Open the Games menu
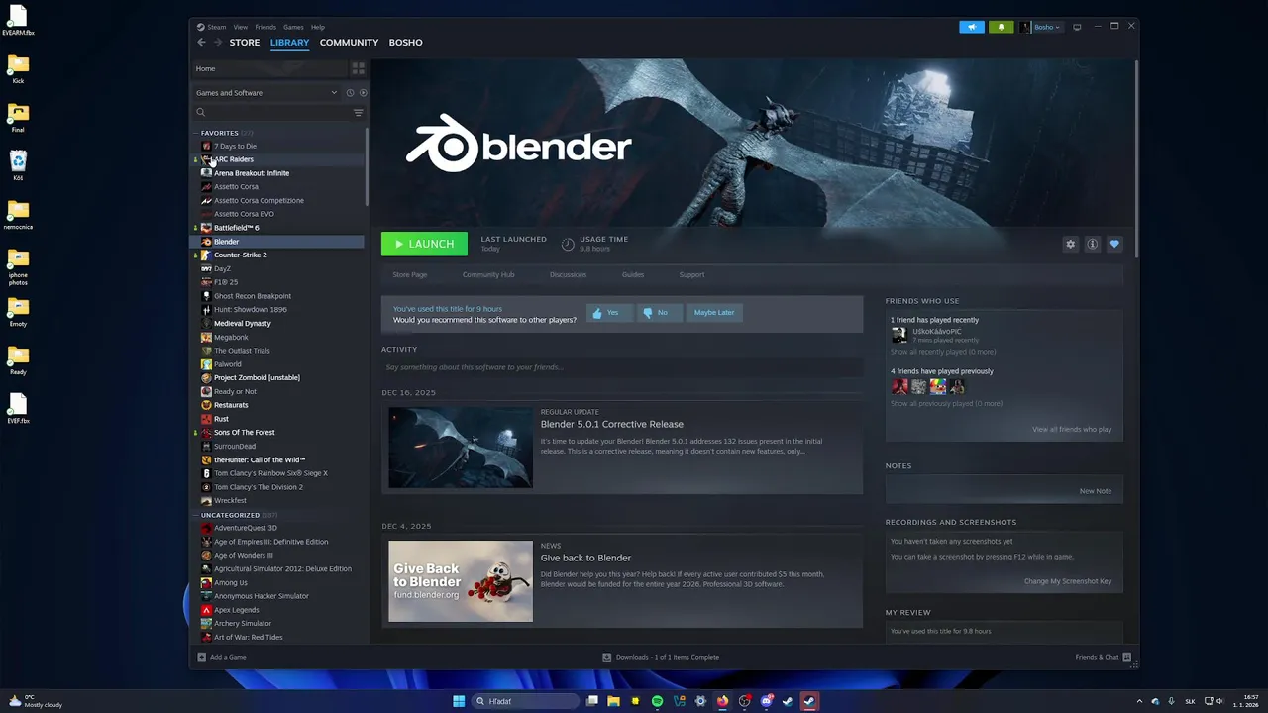 coord(293,27)
